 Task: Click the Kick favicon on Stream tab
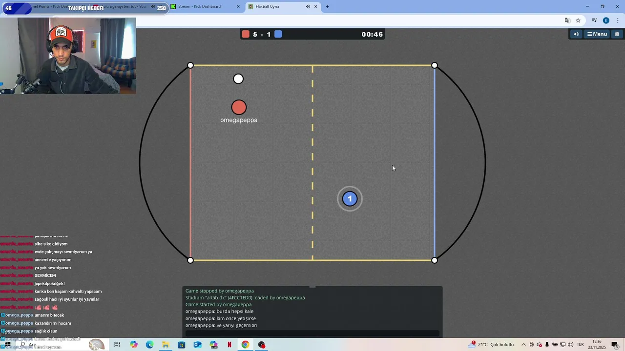click(x=173, y=6)
